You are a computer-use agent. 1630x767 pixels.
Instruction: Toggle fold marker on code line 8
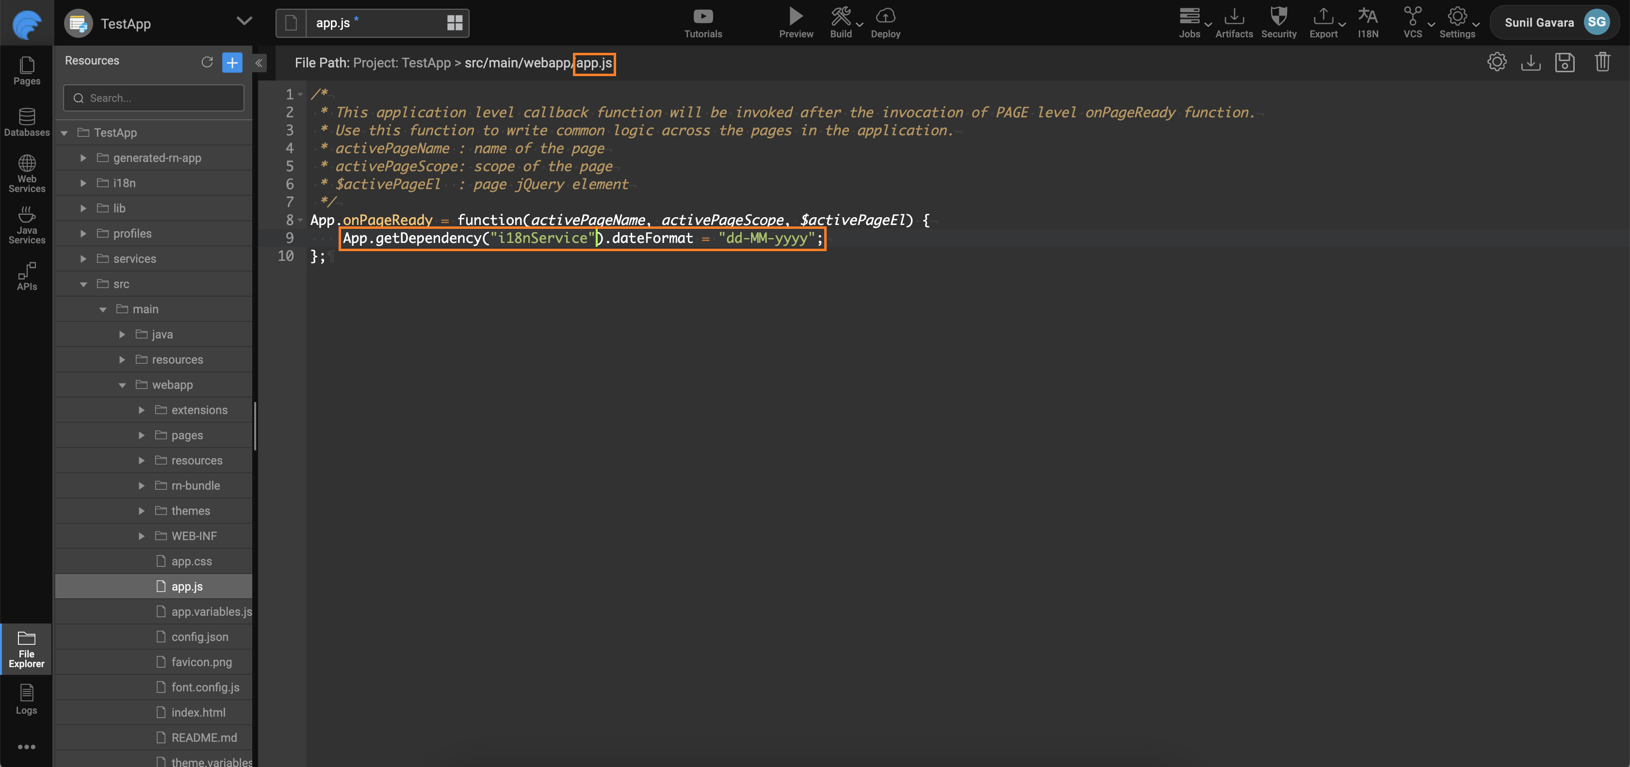click(x=301, y=220)
